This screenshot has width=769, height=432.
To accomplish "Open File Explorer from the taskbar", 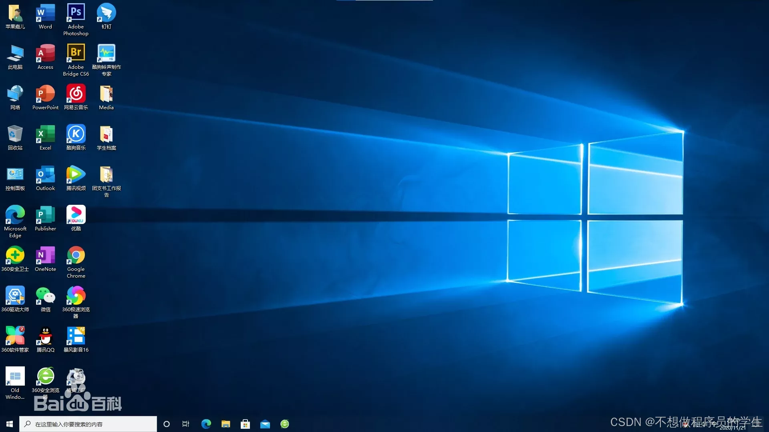I will pos(226,424).
